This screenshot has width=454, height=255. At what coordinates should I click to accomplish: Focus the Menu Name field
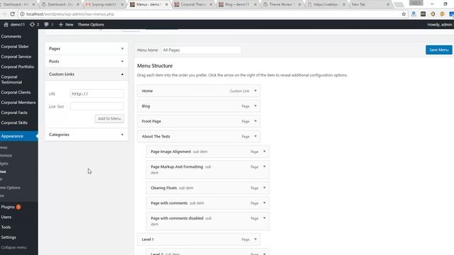201,50
